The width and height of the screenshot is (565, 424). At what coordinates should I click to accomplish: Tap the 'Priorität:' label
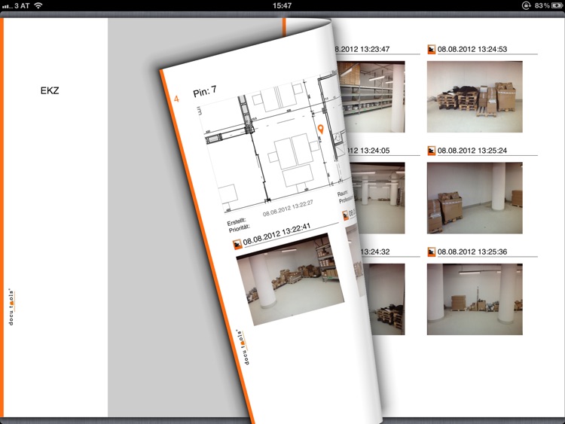coord(240,227)
